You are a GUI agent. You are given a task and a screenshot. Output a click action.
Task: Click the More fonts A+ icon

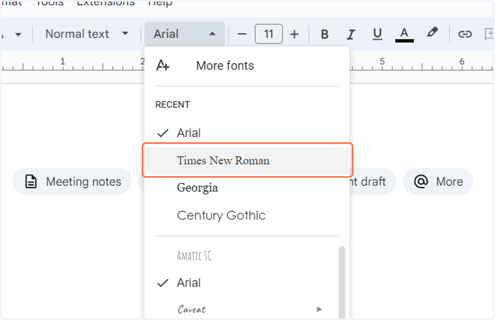coord(163,66)
